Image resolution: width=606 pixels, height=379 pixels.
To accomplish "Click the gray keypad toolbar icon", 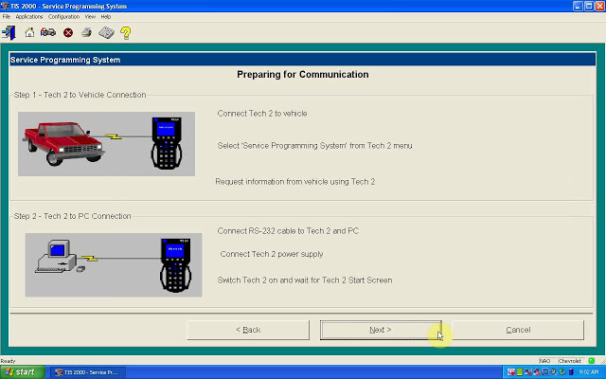I will [x=106, y=33].
